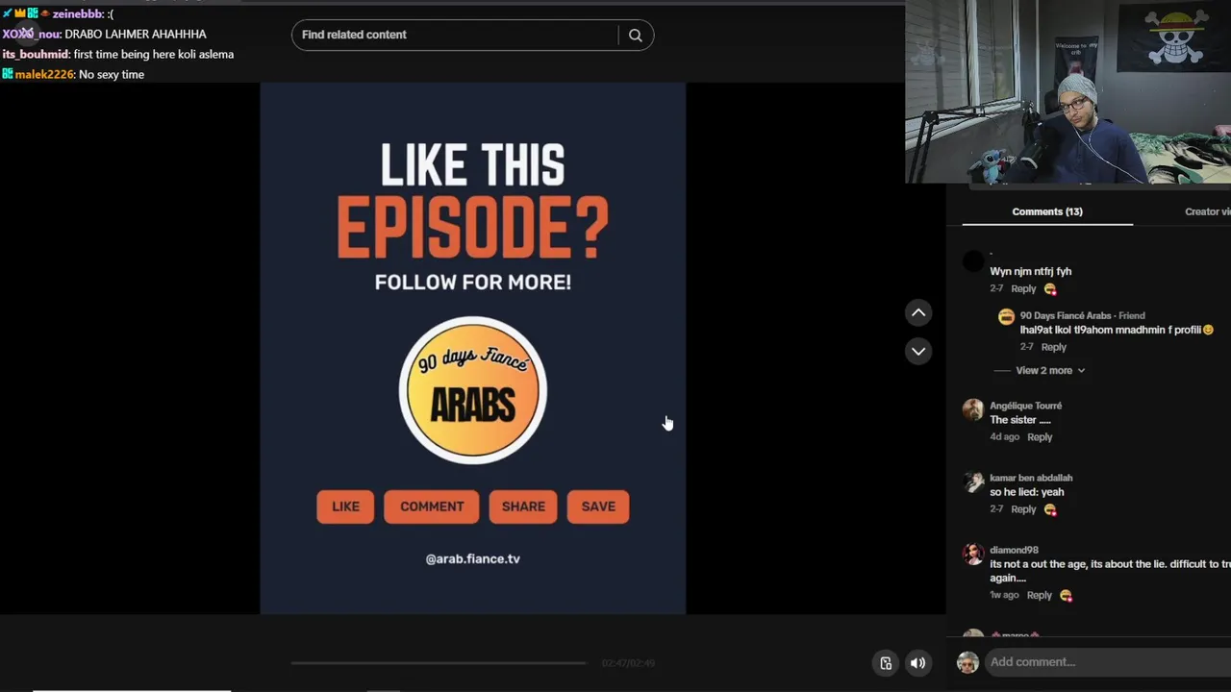Click the SHARE button in the video
This screenshot has height=692, width=1231.
523,507
